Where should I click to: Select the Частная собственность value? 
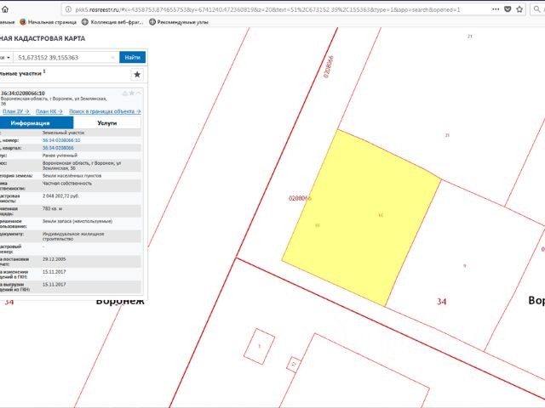click(x=67, y=184)
